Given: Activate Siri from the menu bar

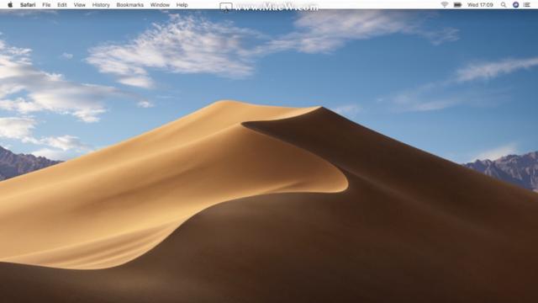Looking at the screenshot, I should tap(515, 5).
